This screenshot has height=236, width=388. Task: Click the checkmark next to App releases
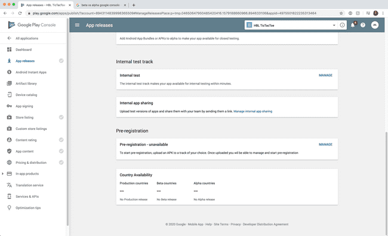tap(61, 61)
